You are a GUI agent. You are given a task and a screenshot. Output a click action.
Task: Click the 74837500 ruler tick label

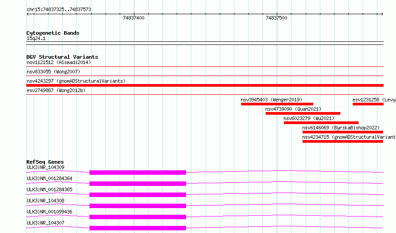point(277,18)
